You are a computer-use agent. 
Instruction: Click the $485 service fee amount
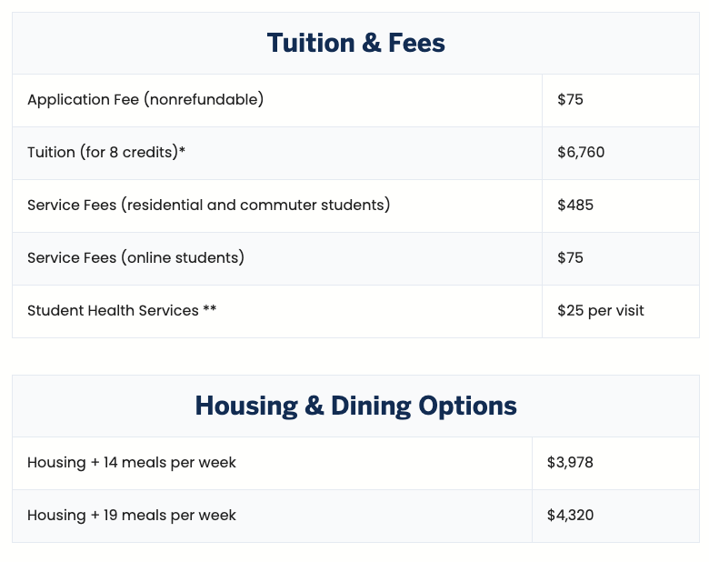pos(575,205)
